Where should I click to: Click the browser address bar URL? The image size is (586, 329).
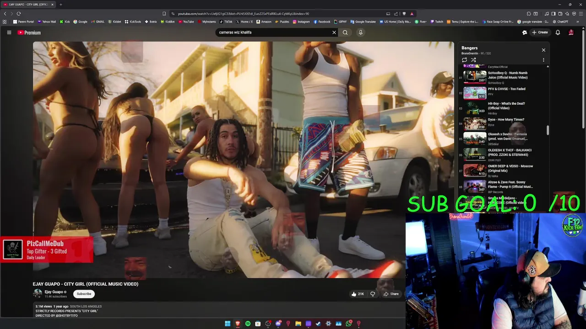coord(243,14)
